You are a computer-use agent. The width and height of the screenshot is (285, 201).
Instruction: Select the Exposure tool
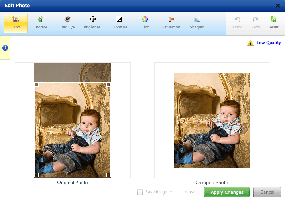(x=119, y=24)
